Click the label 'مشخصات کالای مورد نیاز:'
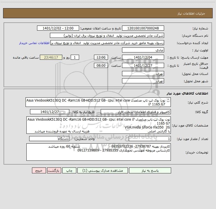This screenshot has height=209, width=216. tap(190, 125)
